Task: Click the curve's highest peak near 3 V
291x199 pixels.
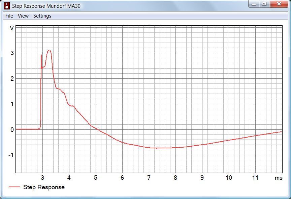Action: 49,50
